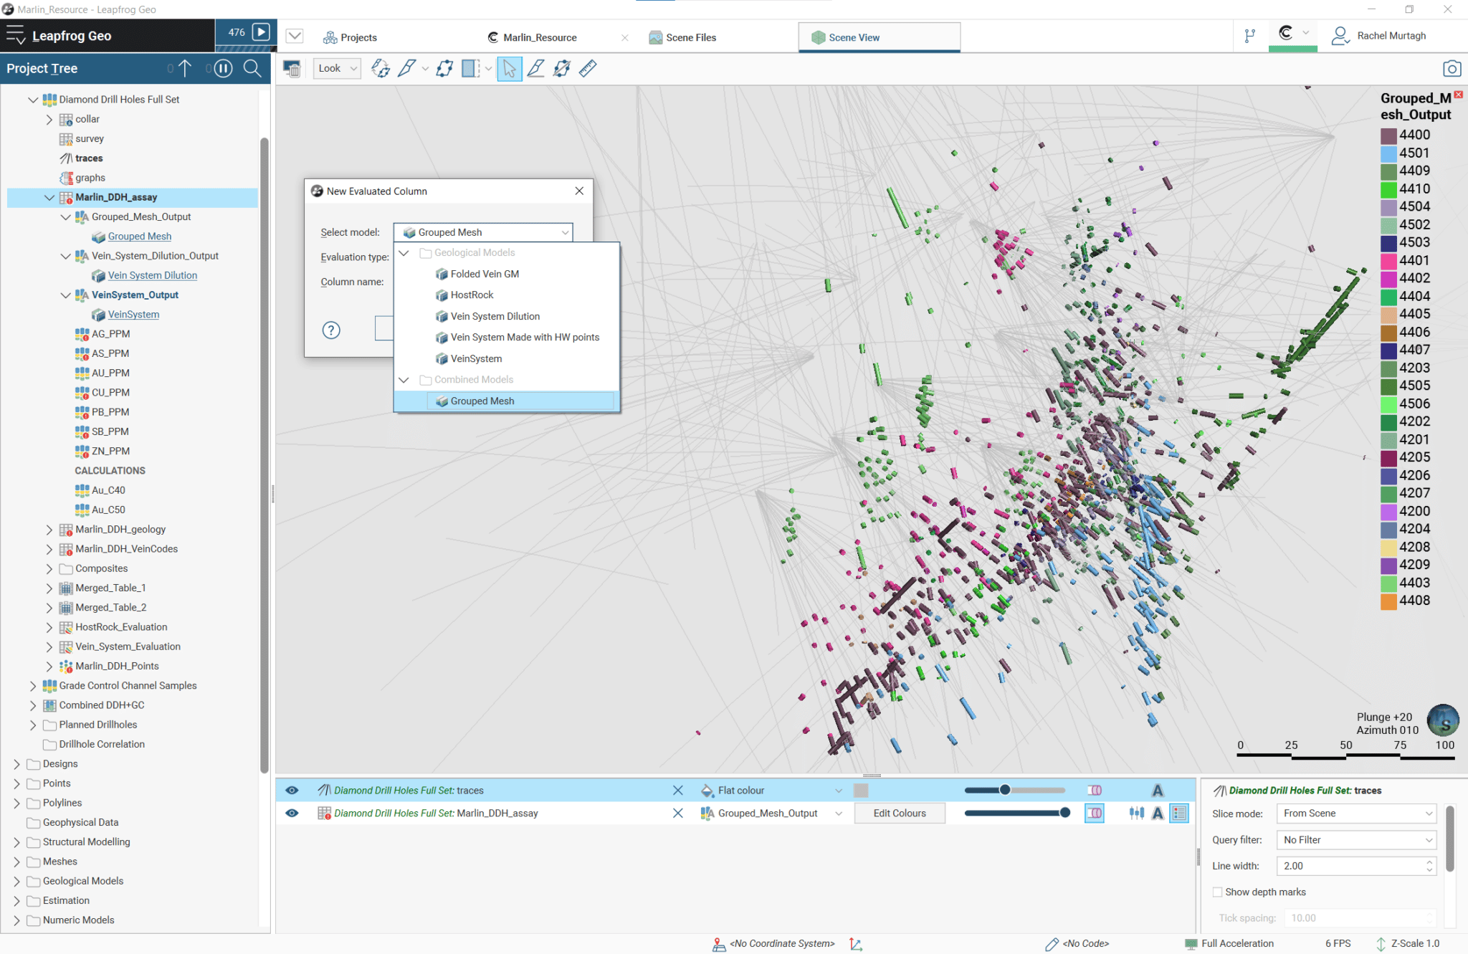Hide the traces layer via eye icon
This screenshot has height=954, width=1468.
click(x=292, y=791)
